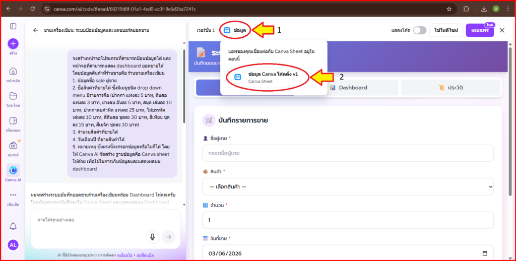This screenshot has width=516, height=261.
Task: Open Templates icon in sidebar
Action: tap(13, 121)
